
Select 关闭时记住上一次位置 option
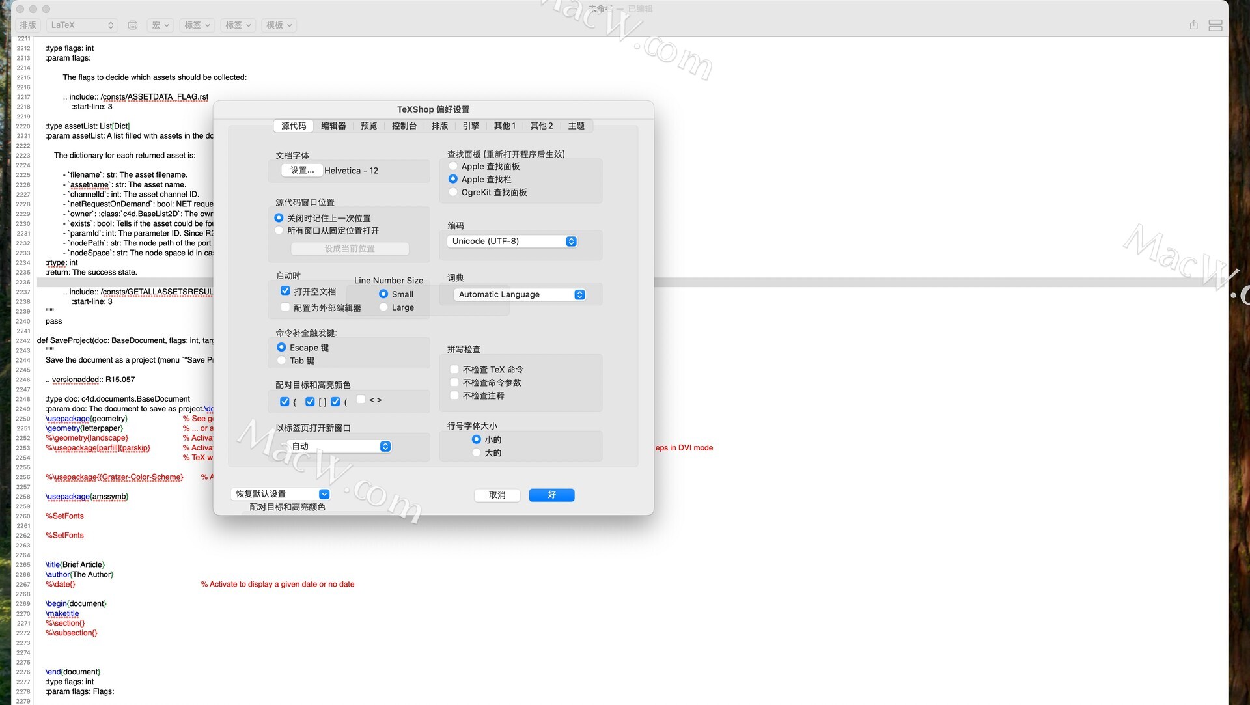(279, 218)
